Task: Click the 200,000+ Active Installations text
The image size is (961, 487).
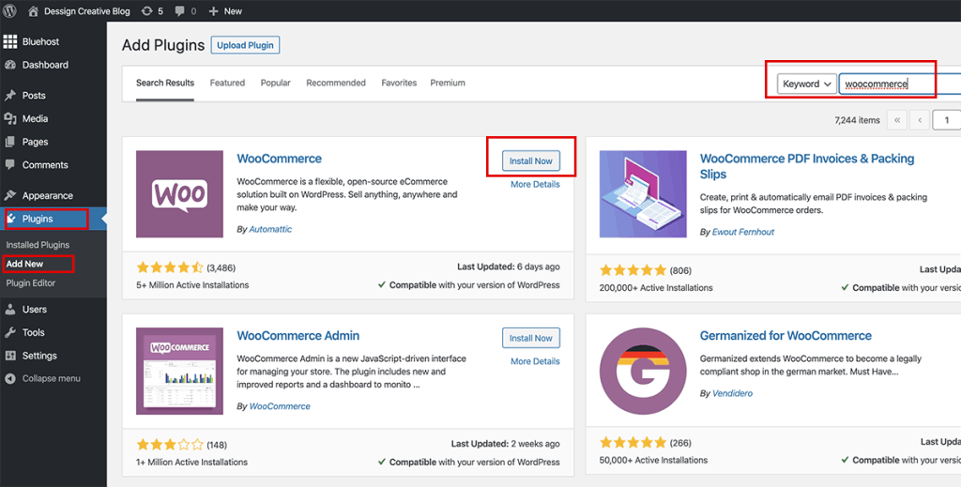Action: (x=656, y=287)
